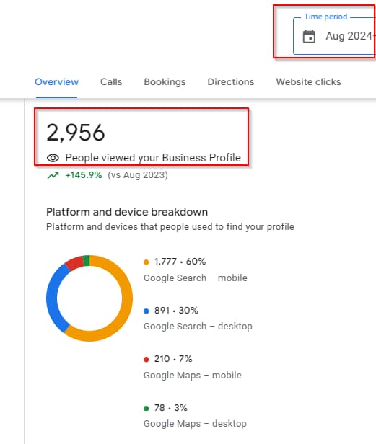
Task: Click 'Google Search – desktop' label
Action: tap(198, 327)
